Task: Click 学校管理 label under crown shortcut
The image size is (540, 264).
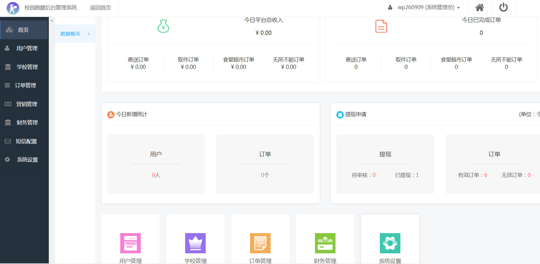Action: [195, 261]
